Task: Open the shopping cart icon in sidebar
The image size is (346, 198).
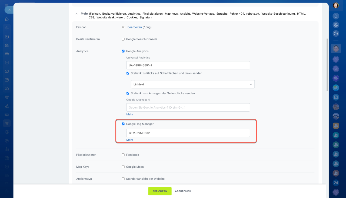Action: pyautogui.click(x=7, y=123)
